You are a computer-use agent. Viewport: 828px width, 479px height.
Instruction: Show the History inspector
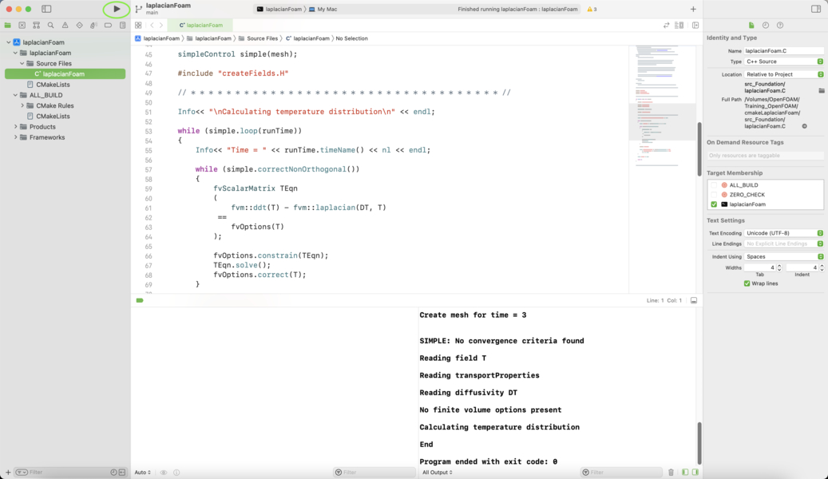click(766, 26)
